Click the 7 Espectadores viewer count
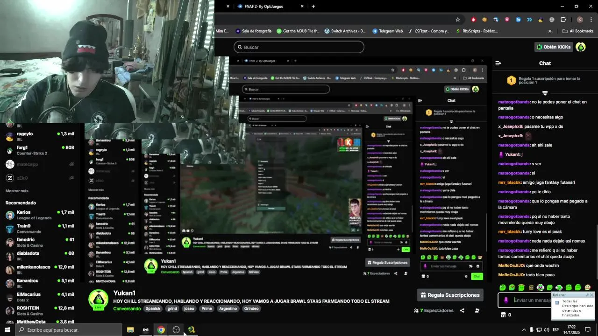 click(434, 310)
